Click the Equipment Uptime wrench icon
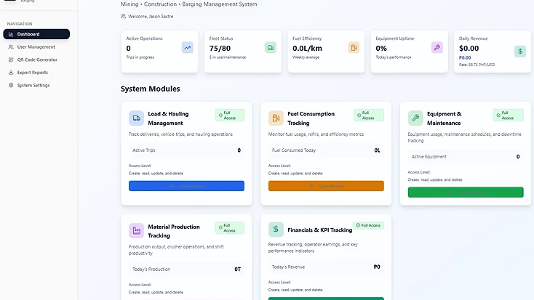The image size is (534, 300). pyautogui.click(x=437, y=48)
